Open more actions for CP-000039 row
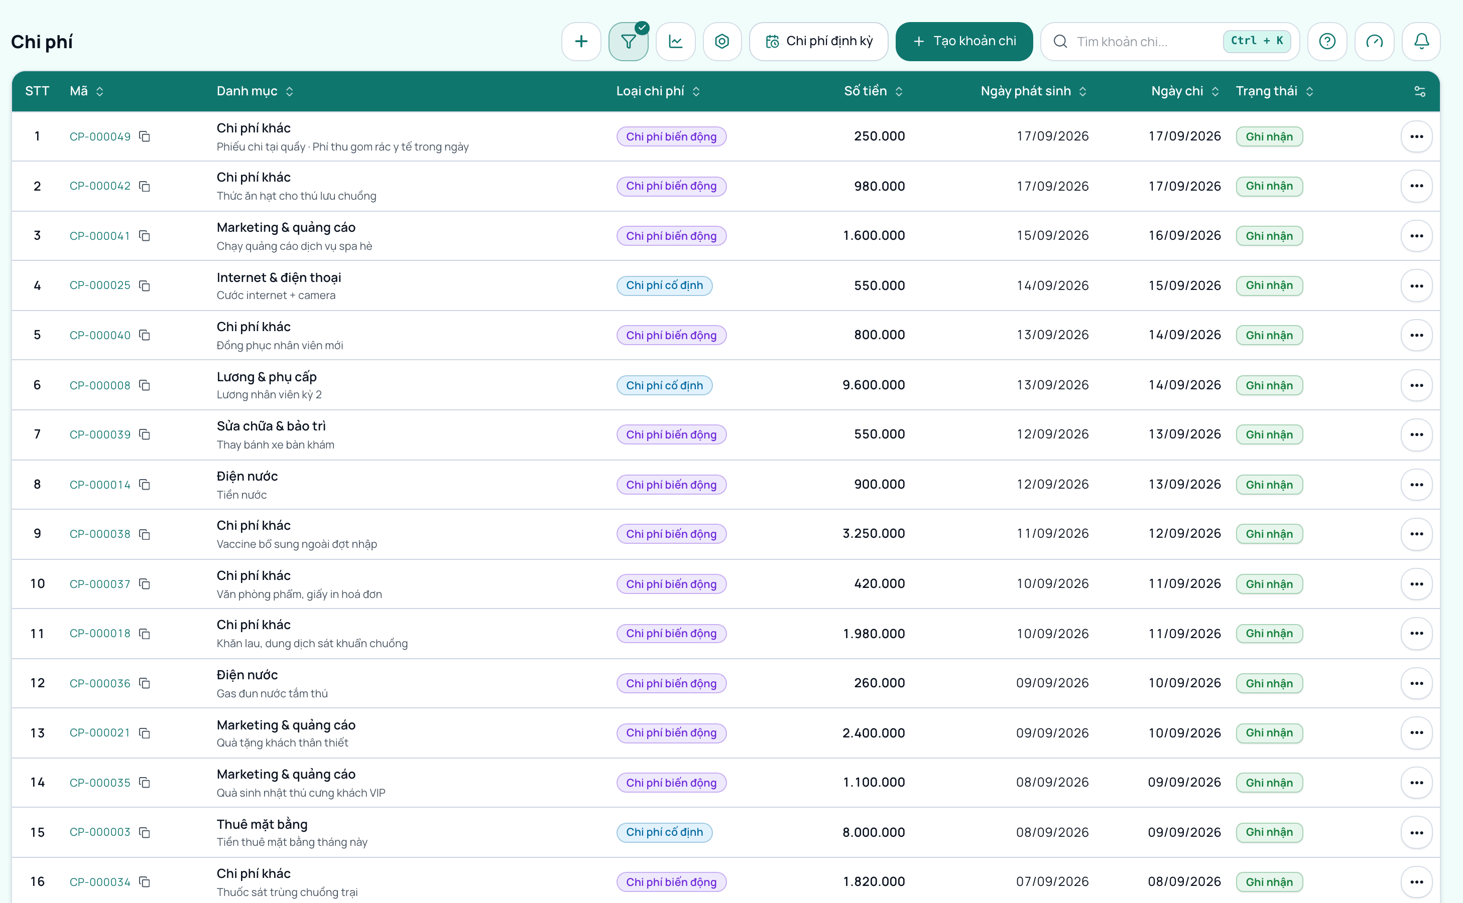This screenshot has height=903, width=1463. [1416, 434]
